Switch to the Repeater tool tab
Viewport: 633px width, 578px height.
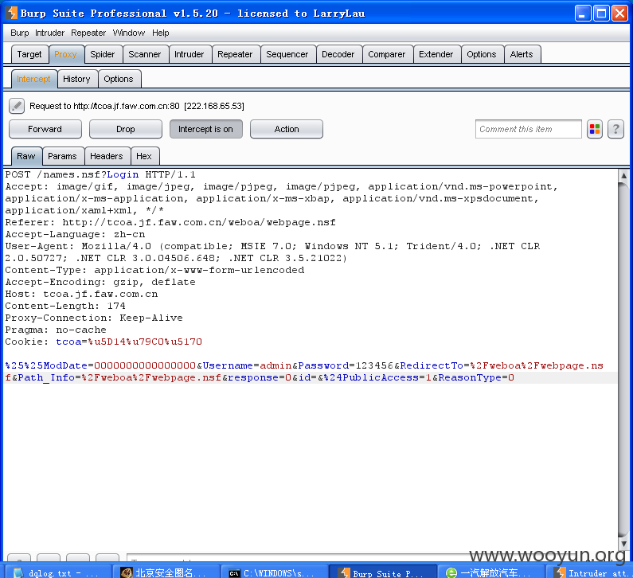[235, 54]
